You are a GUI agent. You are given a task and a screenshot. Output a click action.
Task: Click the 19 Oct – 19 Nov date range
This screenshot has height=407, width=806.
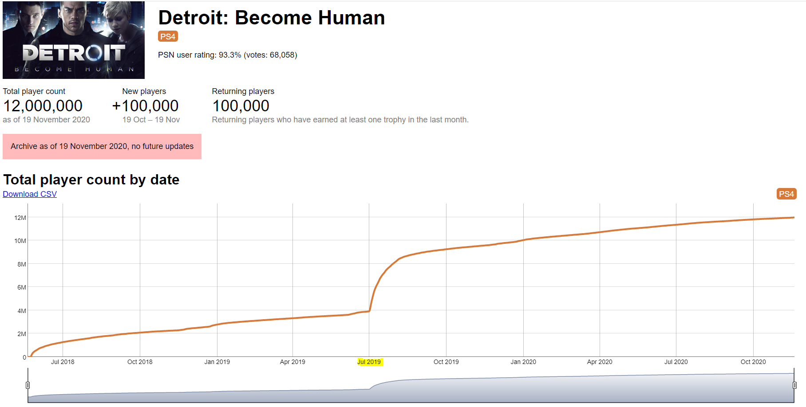coord(151,120)
